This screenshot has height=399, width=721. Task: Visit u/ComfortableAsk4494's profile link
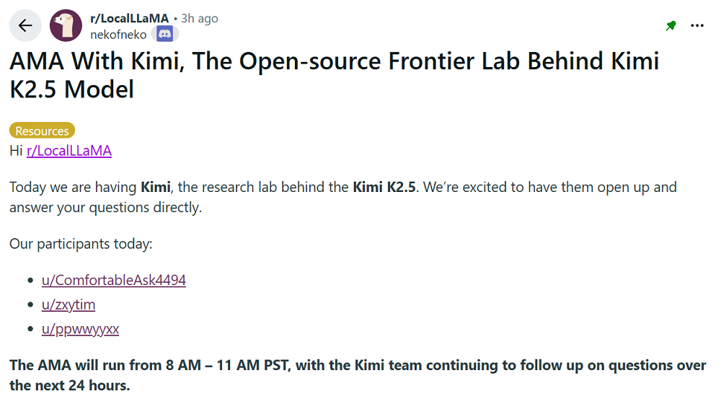click(x=114, y=280)
